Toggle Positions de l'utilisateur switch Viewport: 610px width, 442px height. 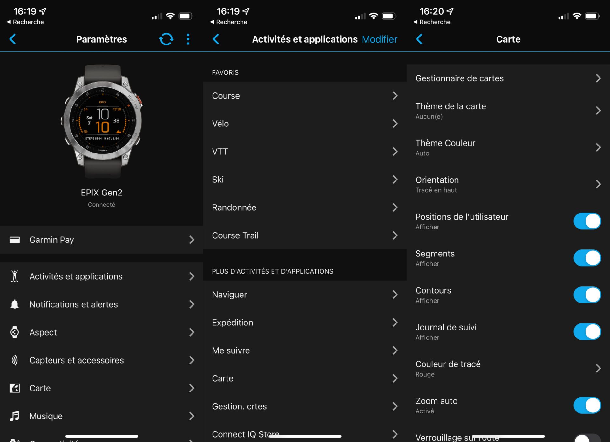587,221
